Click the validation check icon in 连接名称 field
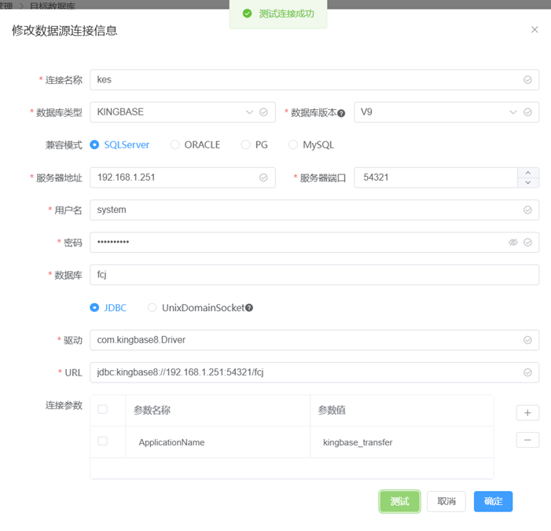The width and height of the screenshot is (551, 531). (x=527, y=79)
